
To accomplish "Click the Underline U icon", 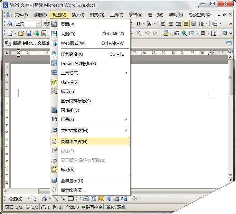I will coord(138,24).
